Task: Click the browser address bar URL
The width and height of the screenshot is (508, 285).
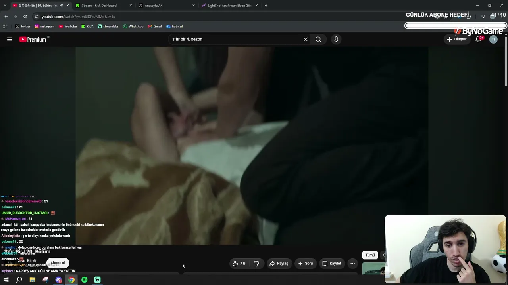Action: tap(78, 17)
